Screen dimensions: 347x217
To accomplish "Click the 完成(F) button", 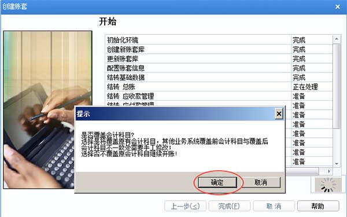I will point(229,206).
